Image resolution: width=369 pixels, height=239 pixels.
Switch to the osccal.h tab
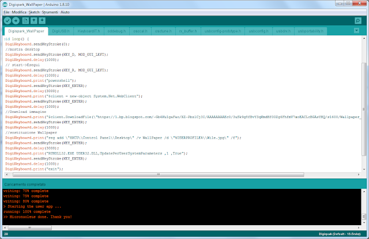tap(140, 31)
